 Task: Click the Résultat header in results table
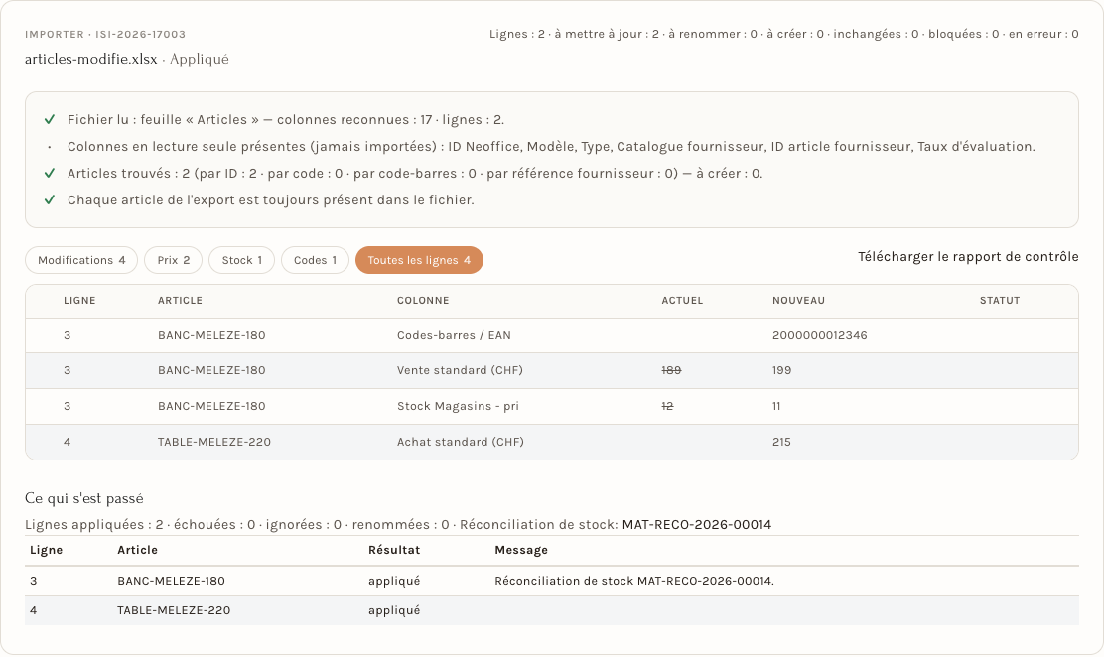(x=394, y=550)
